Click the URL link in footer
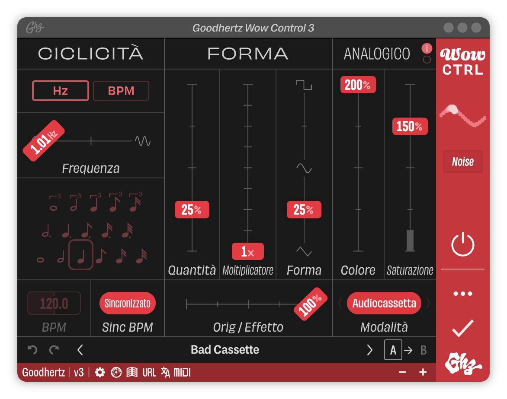 click(x=149, y=372)
